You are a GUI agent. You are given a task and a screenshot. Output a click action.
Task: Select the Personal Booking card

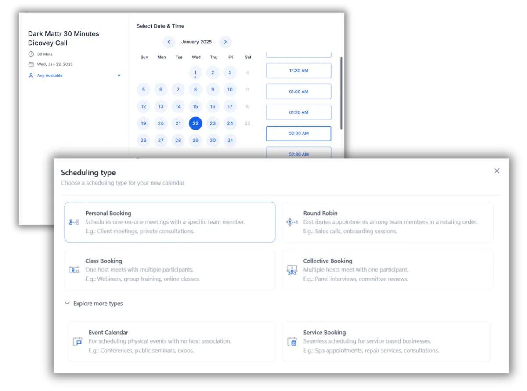pyautogui.click(x=170, y=222)
